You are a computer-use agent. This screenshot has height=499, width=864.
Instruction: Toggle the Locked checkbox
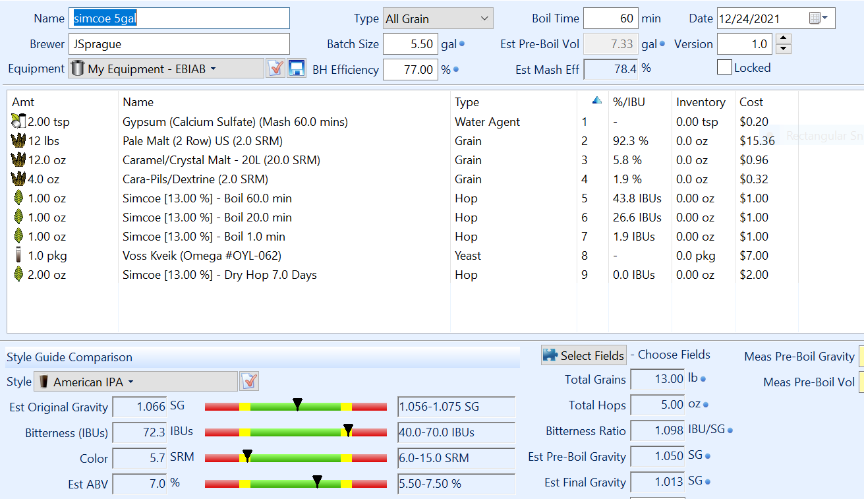point(724,67)
